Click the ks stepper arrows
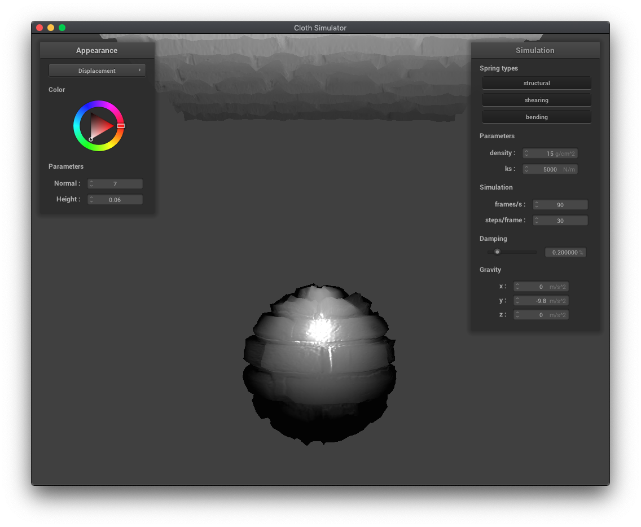This screenshot has width=641, height=527. point(526,169)
